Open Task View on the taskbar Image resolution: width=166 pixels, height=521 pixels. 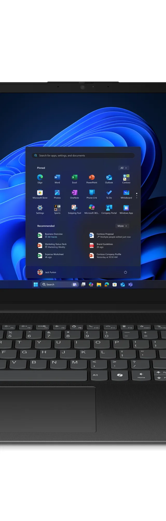pos(83,284)
